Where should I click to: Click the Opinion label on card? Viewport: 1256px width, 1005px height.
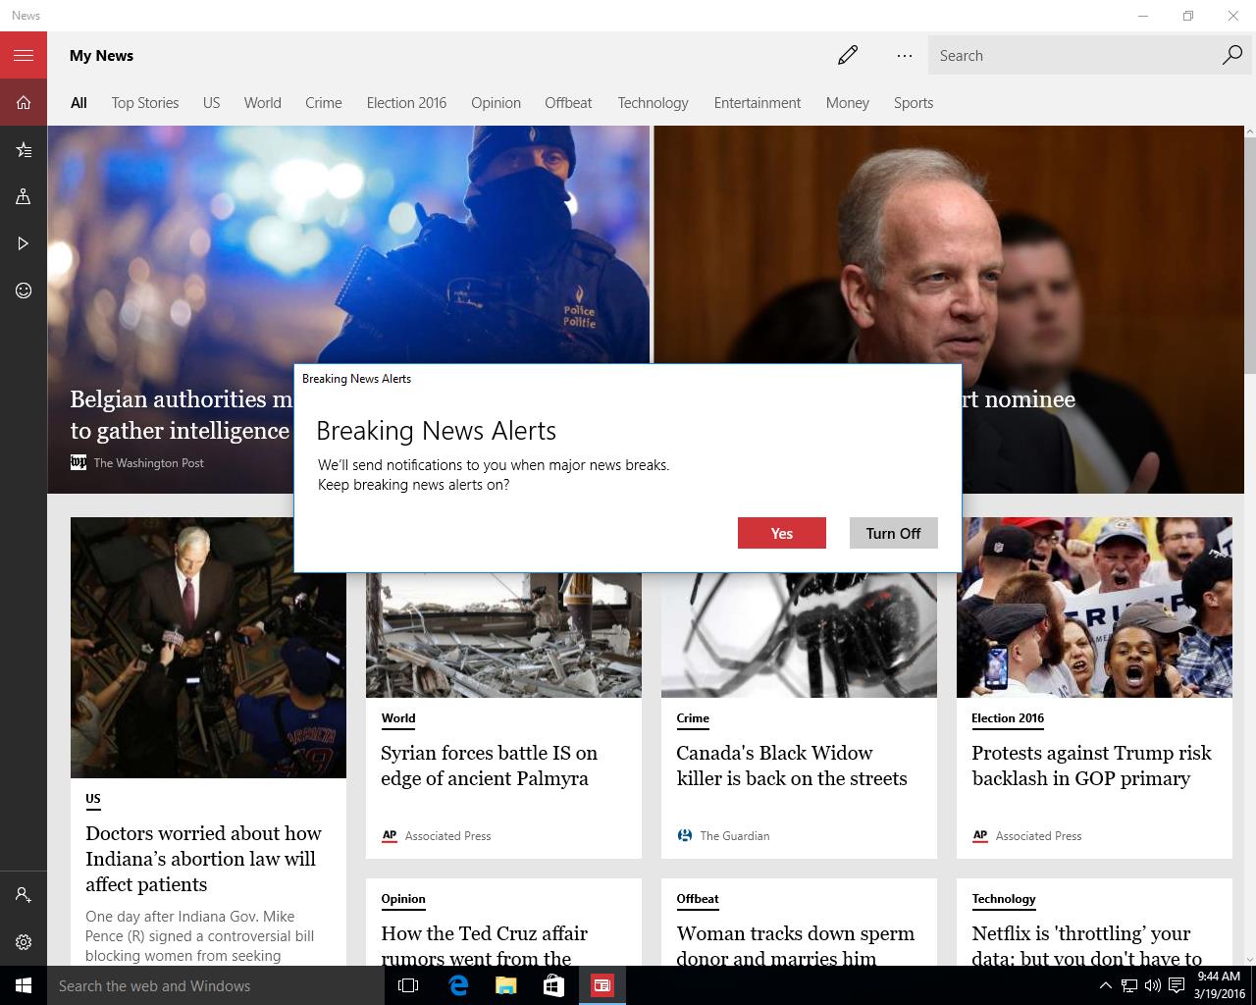coord(403,898)
